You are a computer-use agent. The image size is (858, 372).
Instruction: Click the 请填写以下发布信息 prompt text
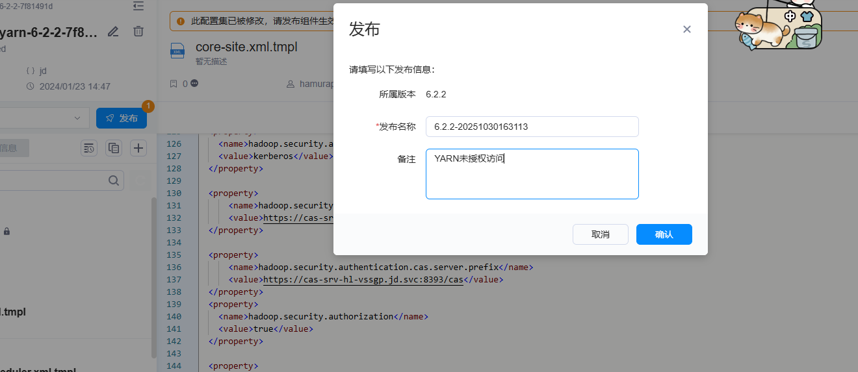(392, 69)
